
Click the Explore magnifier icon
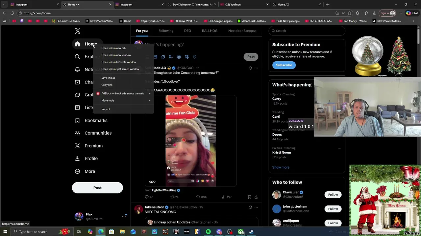pos(77,57)
